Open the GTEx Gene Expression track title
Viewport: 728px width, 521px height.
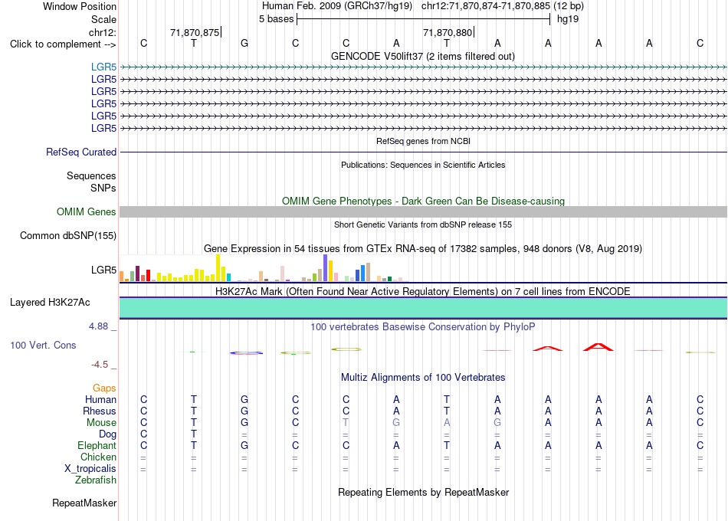click(x=423, y=248)
